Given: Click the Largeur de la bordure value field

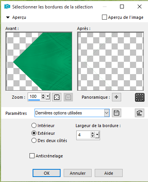Looking at the screenshot, I should click(x=84, y=135).
